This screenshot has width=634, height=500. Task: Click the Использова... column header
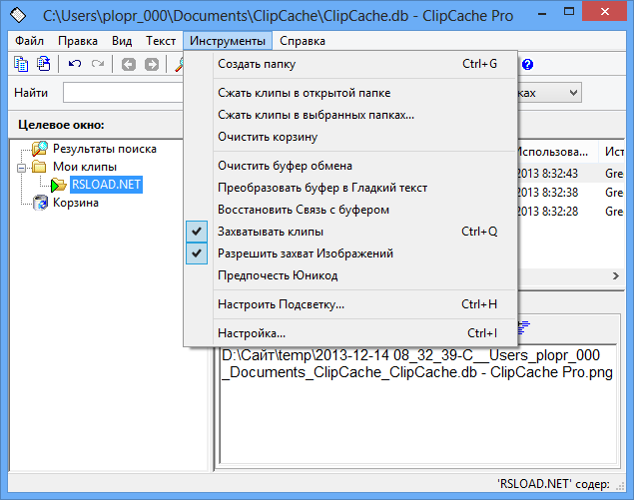pos(557,152)
